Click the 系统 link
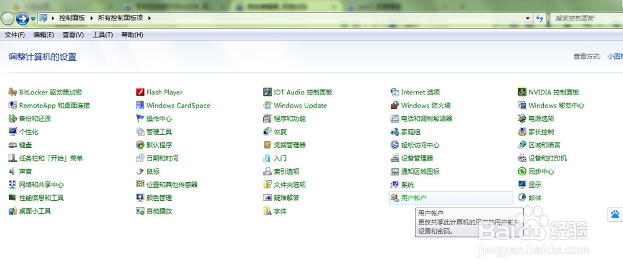This screenshot has height=271, width=623. pos(407,185)
